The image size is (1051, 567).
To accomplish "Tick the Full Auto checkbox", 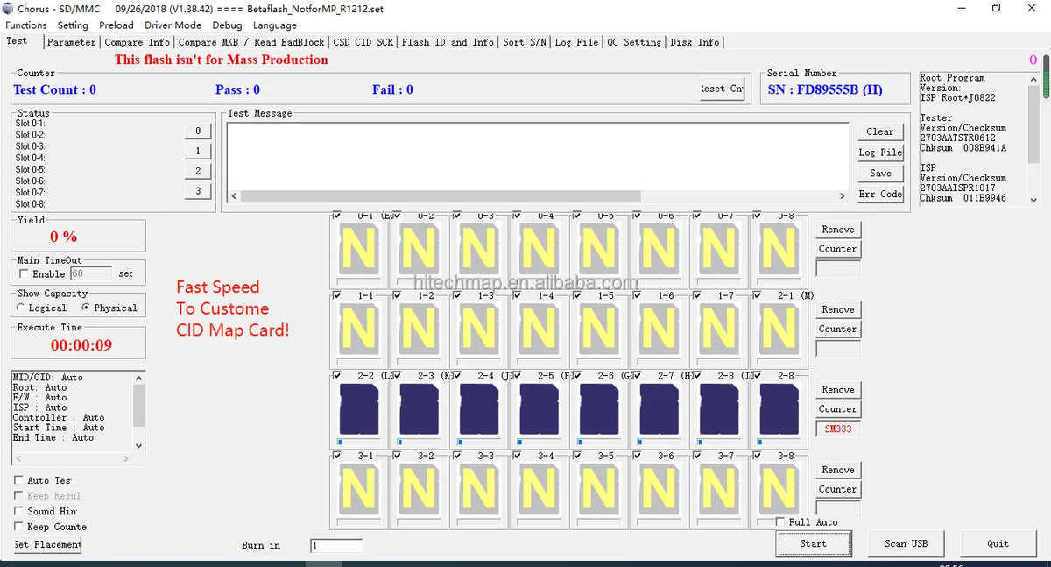I will pos(780,522).
